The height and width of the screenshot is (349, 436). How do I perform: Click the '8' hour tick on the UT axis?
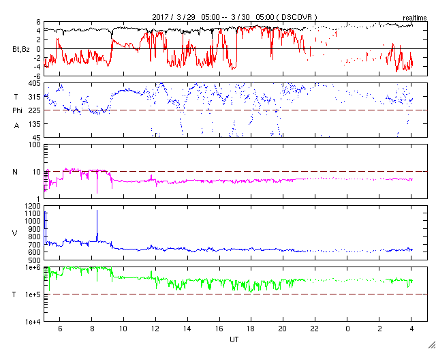(x=92, y=329)
